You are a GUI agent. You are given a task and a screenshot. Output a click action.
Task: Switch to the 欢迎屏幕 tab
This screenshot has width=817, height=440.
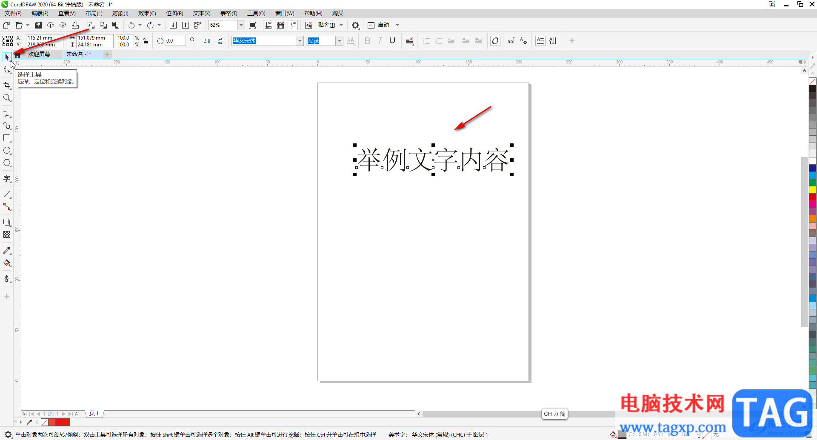[x=39, y=54]
